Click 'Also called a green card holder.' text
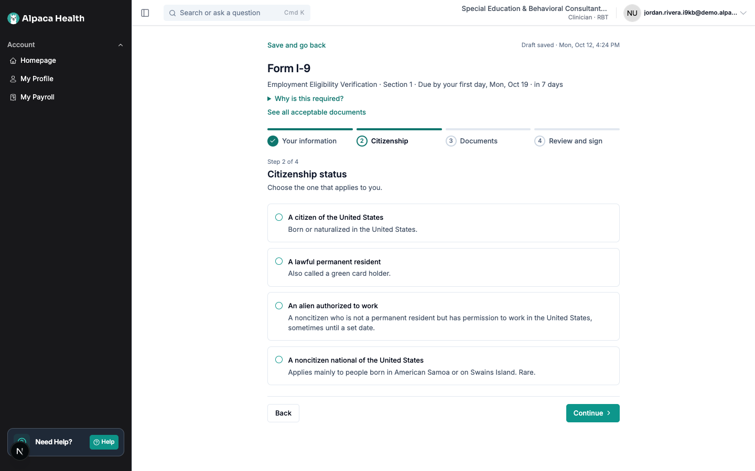 339,273
